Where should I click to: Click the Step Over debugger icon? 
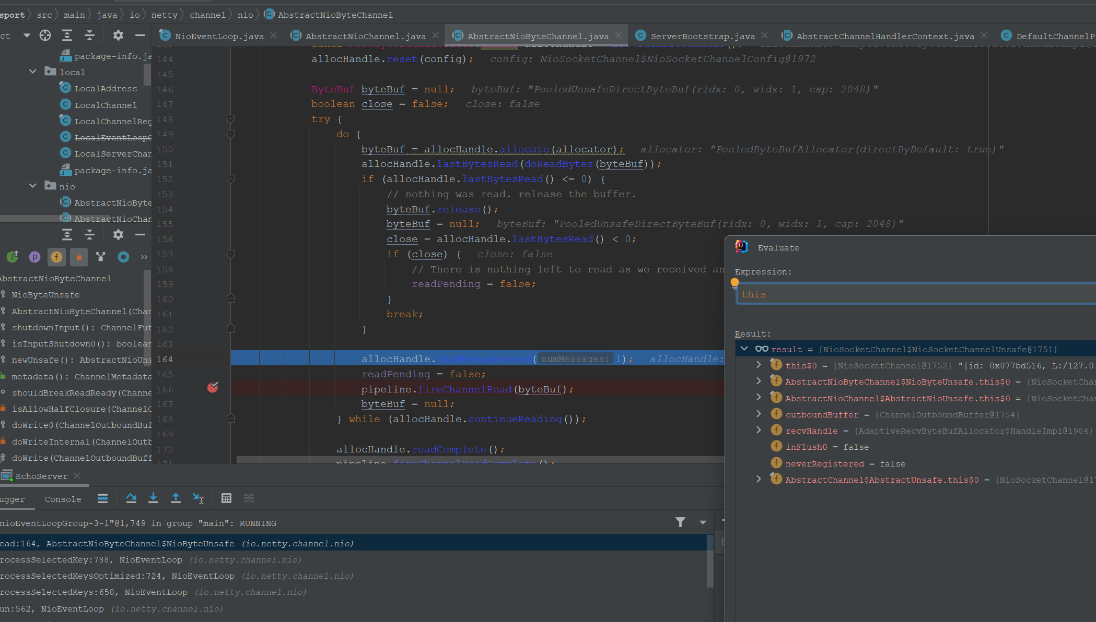click(x=131, y=498)
